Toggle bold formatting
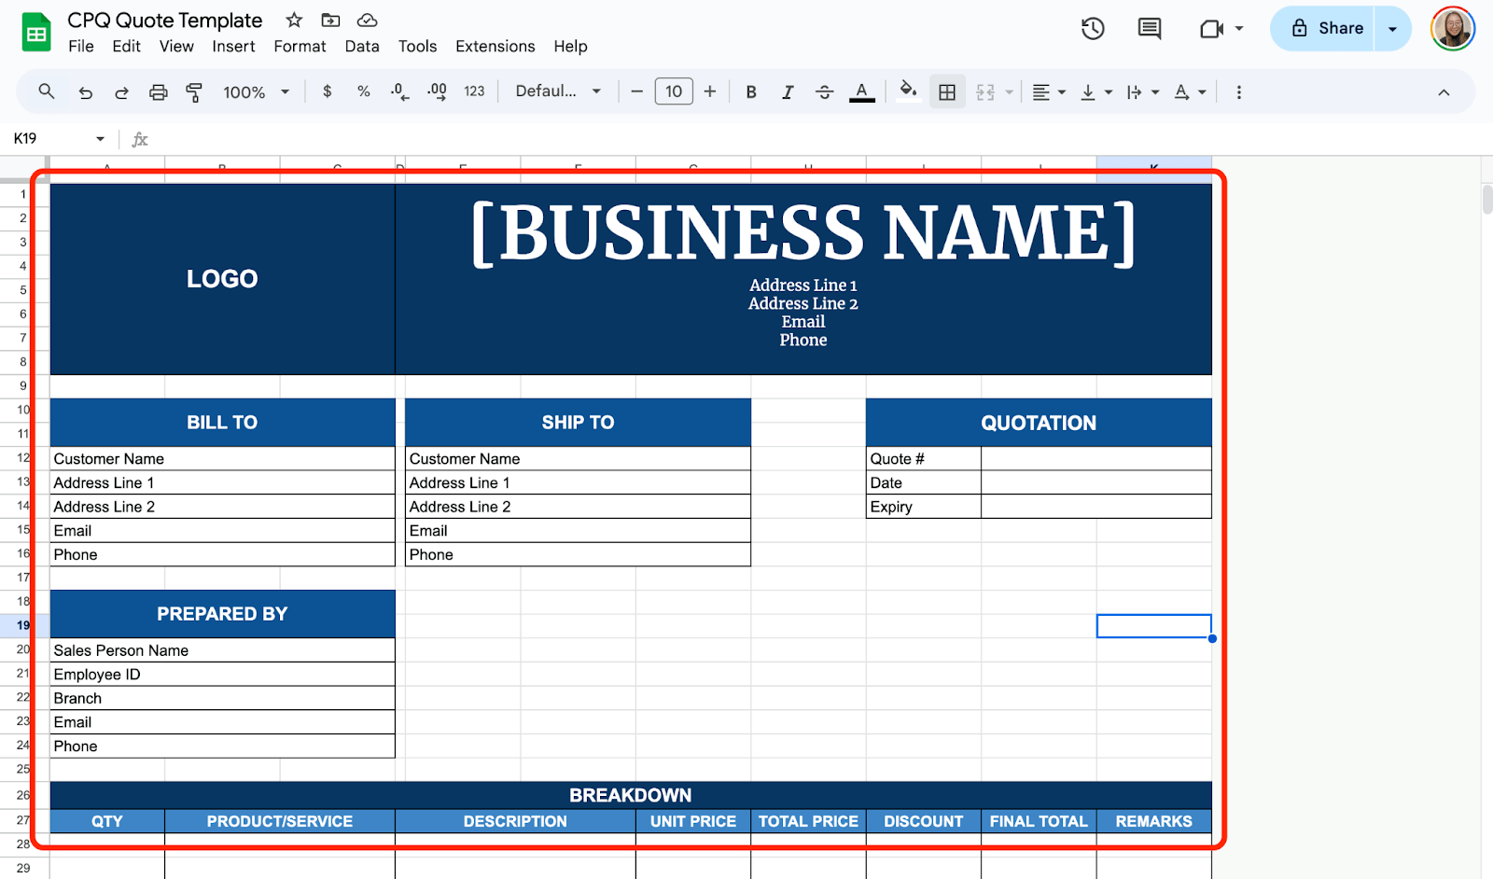 pos(750,92)
